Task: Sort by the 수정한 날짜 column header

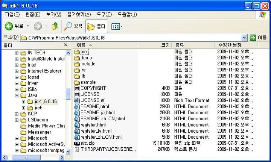Action: tap(236, 45)
